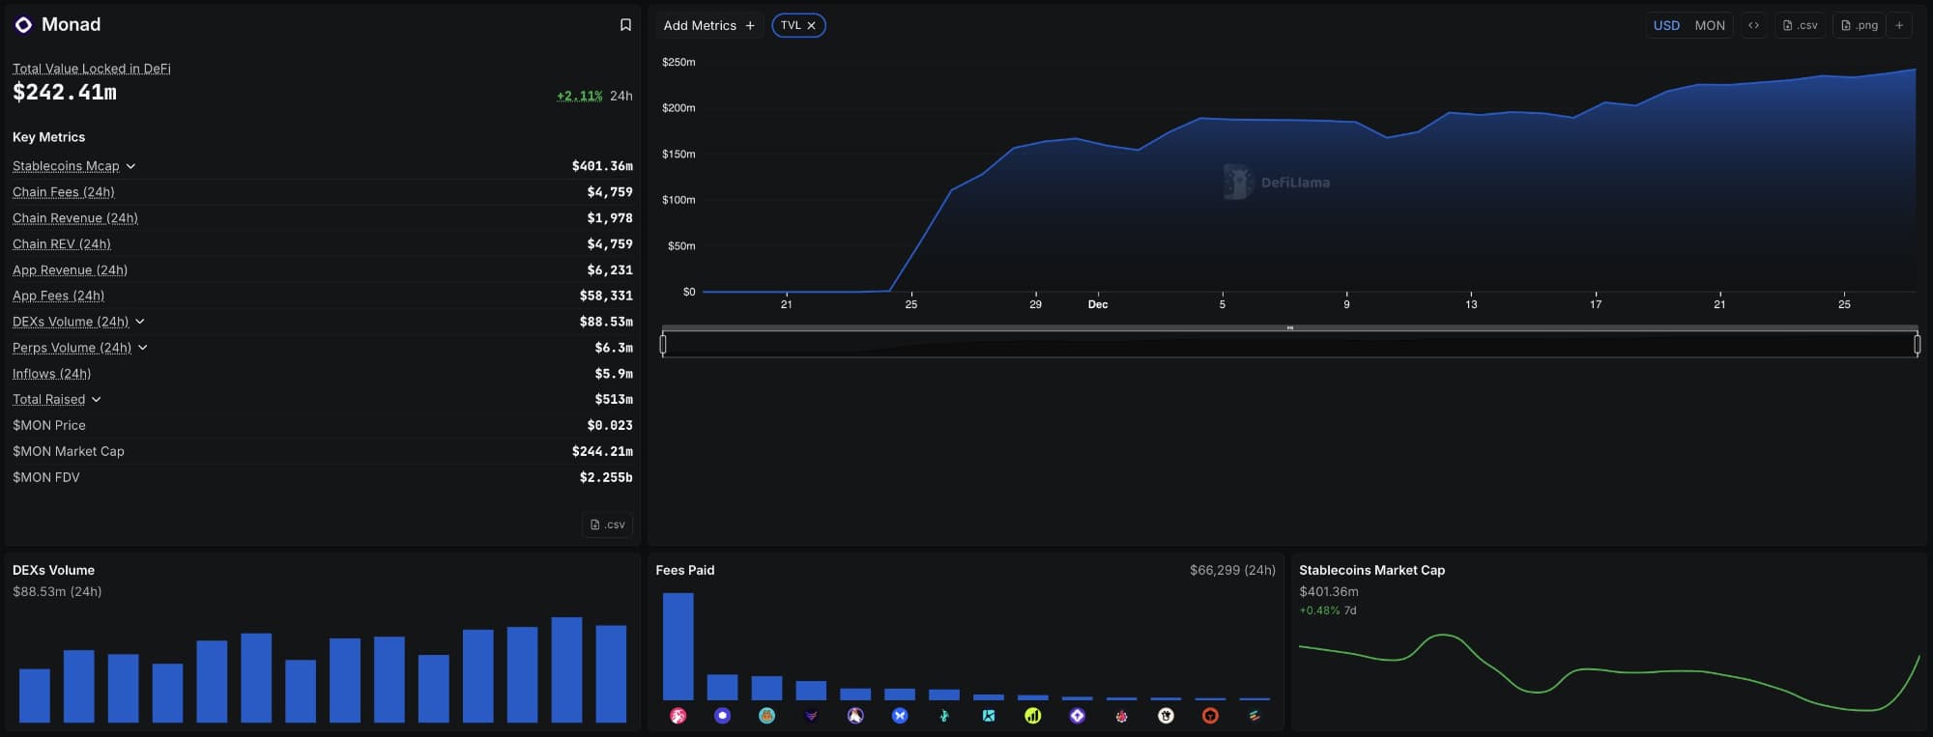Click the embed chart code icon
This screenshot has width=1933, height=737.
[1753, 26]
